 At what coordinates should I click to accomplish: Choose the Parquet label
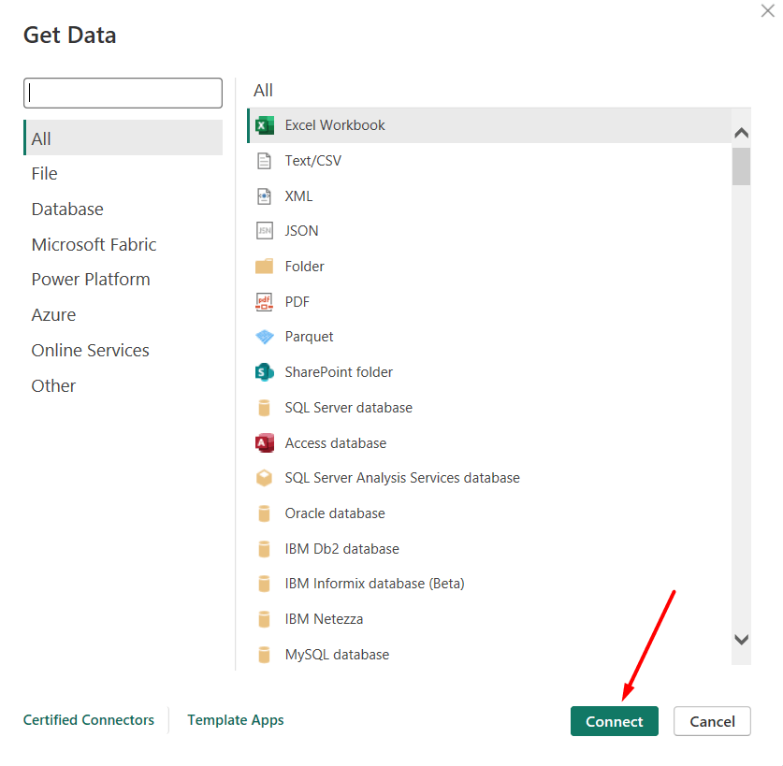coord(309,337)
